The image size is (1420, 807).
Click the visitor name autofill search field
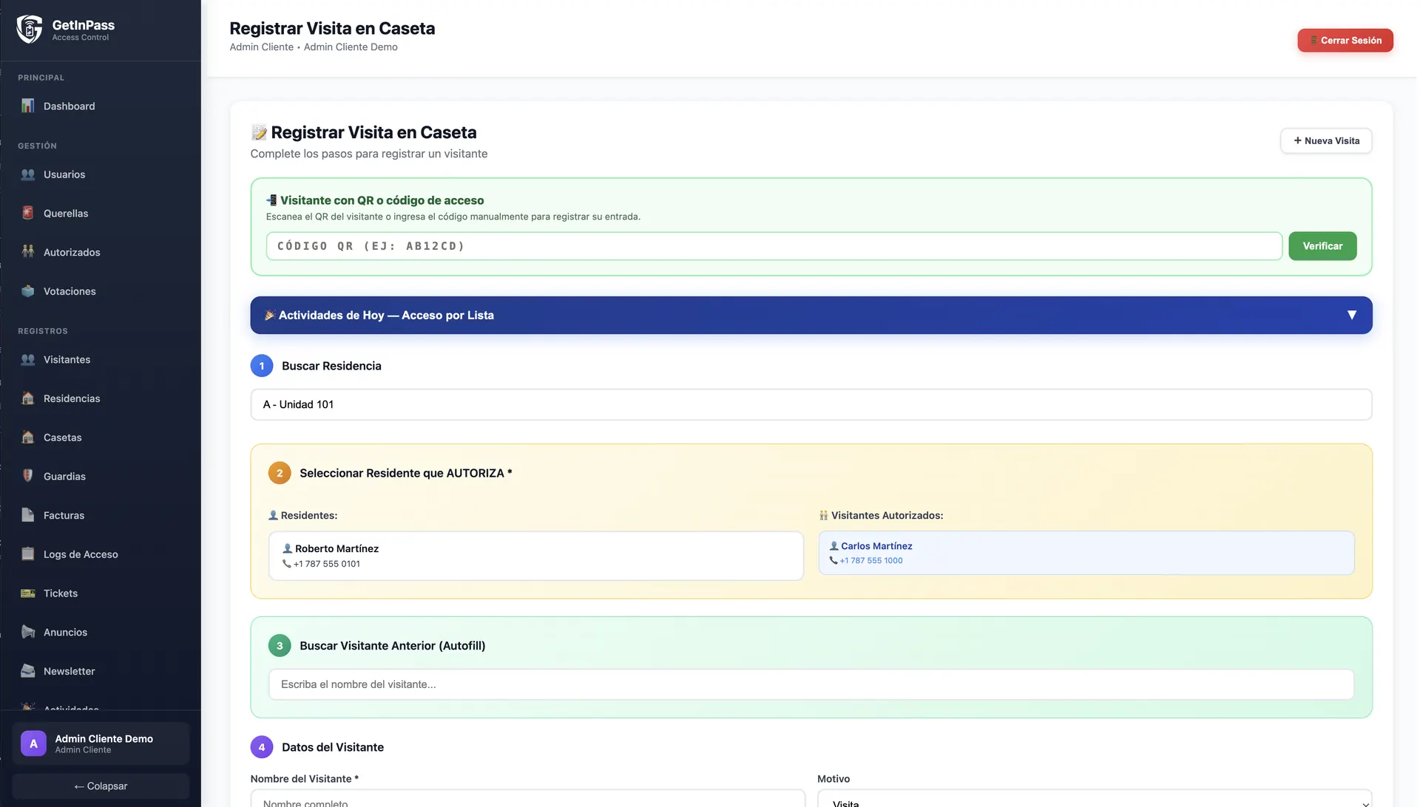(x=811, y=684)
